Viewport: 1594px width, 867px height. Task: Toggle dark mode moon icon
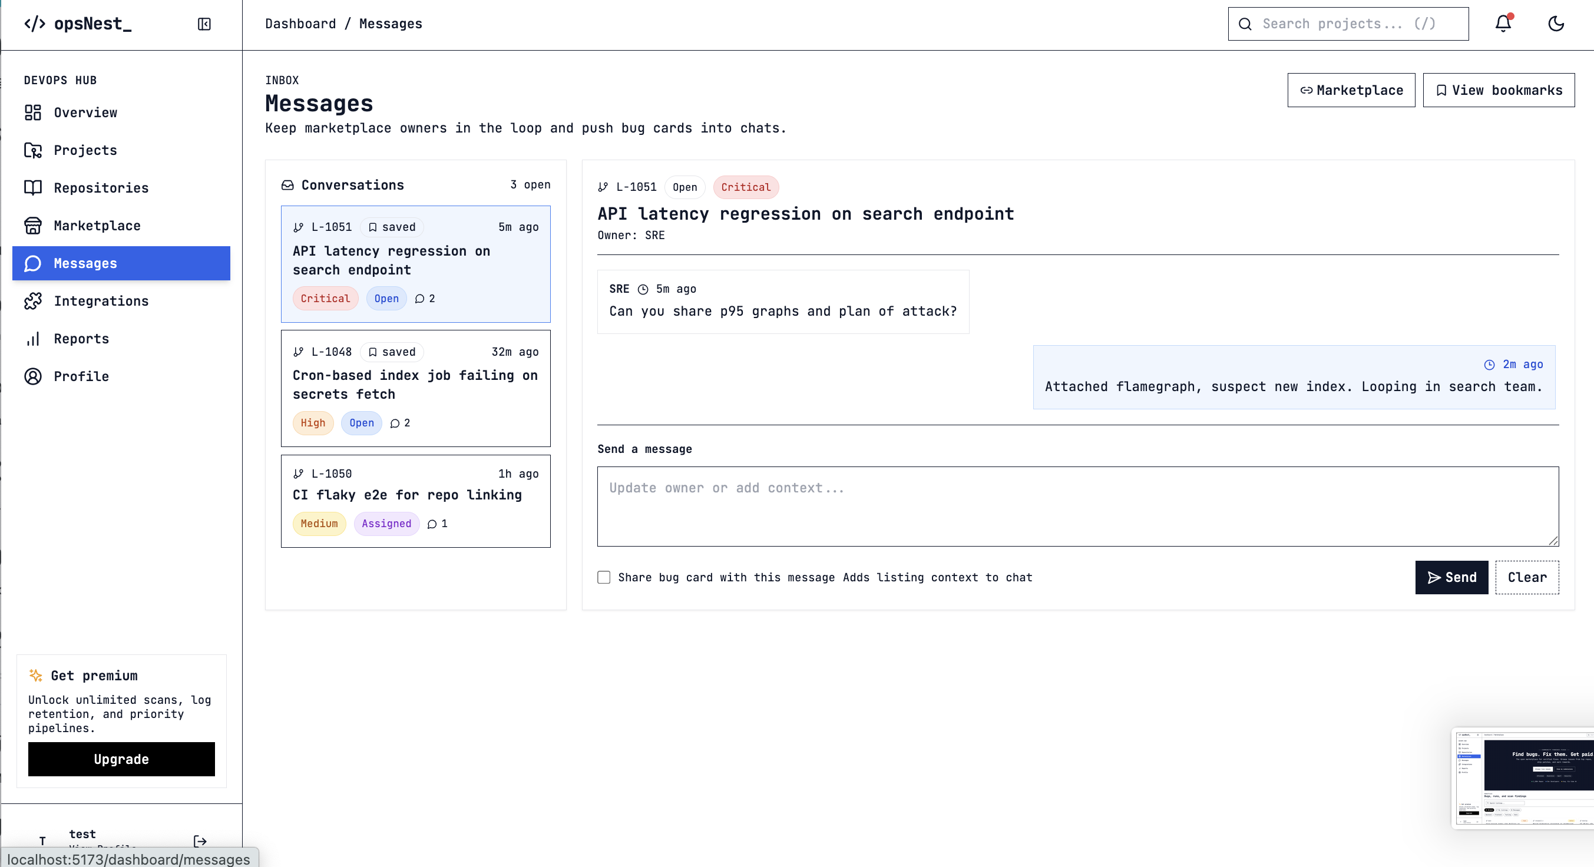1556,24
